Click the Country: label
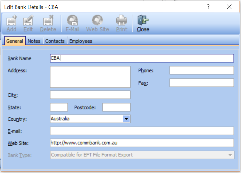The width and height of the screenshot is (241, 173). [17, 119]
